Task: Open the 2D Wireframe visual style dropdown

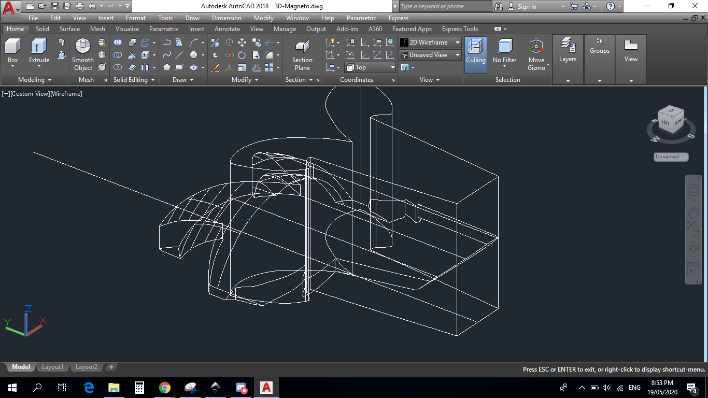Action: click(x=430, y=42)
